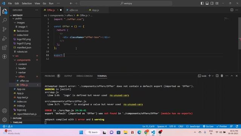Screen dimensions: 241x136
Task: Click the command center search box
Action: point(126,3)
